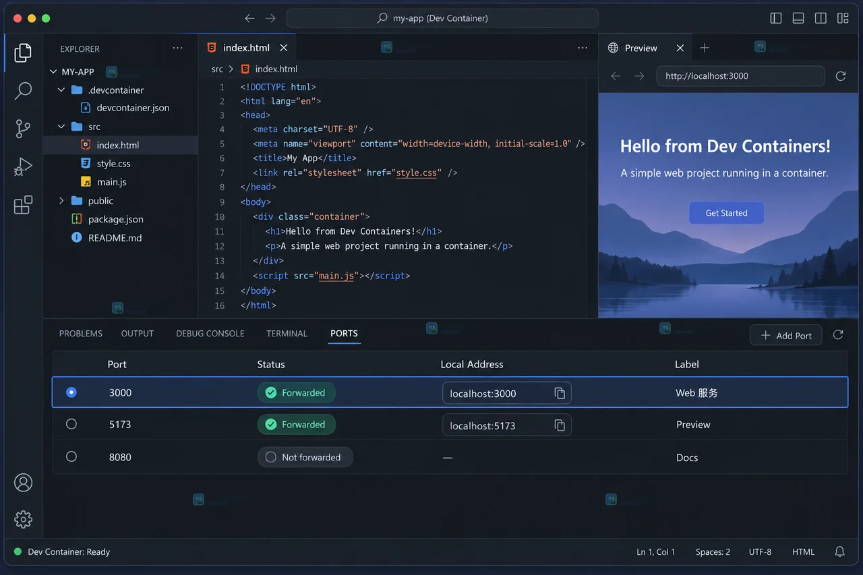
Task: Click Not forwarded status for port 8080
Action: [x=305, y=457]
